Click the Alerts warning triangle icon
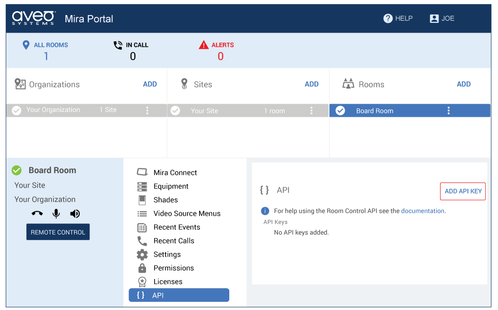The image size is (498, 310). point(203,45)
